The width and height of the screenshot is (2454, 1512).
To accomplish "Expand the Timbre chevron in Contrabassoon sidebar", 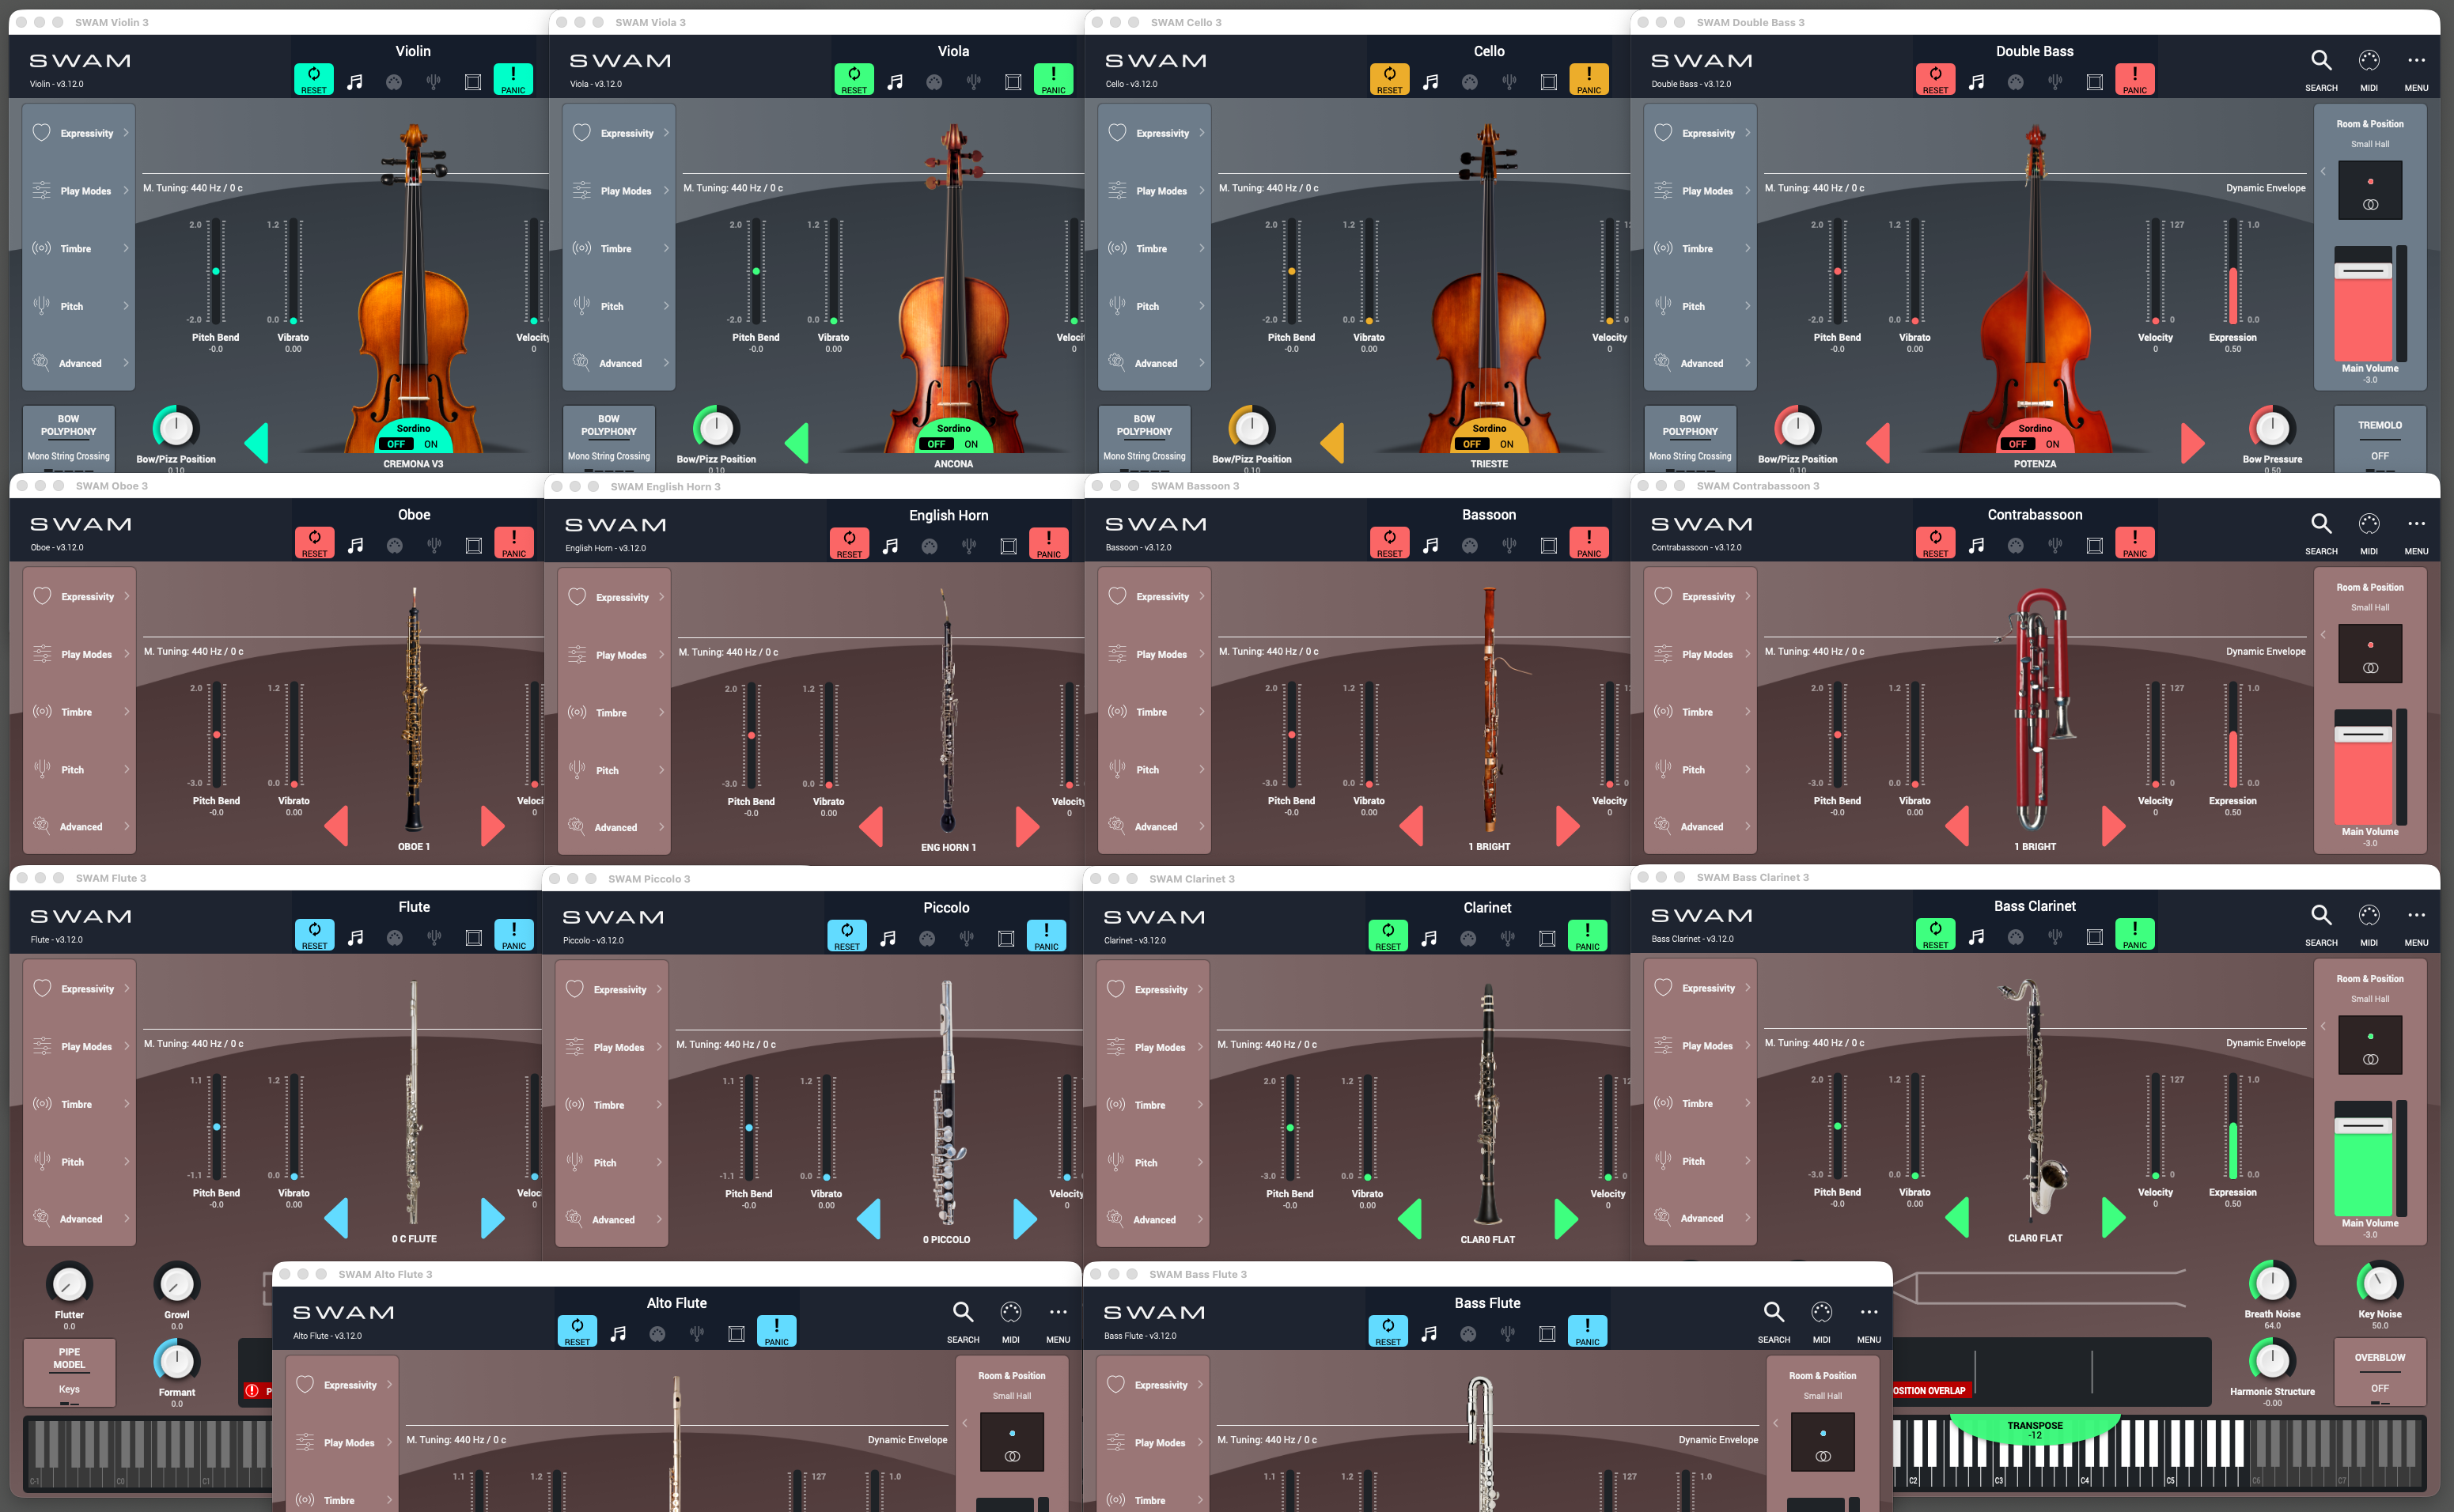I will pos(1748,712).
